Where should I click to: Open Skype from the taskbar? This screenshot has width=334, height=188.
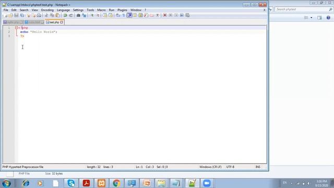[71, 183]
